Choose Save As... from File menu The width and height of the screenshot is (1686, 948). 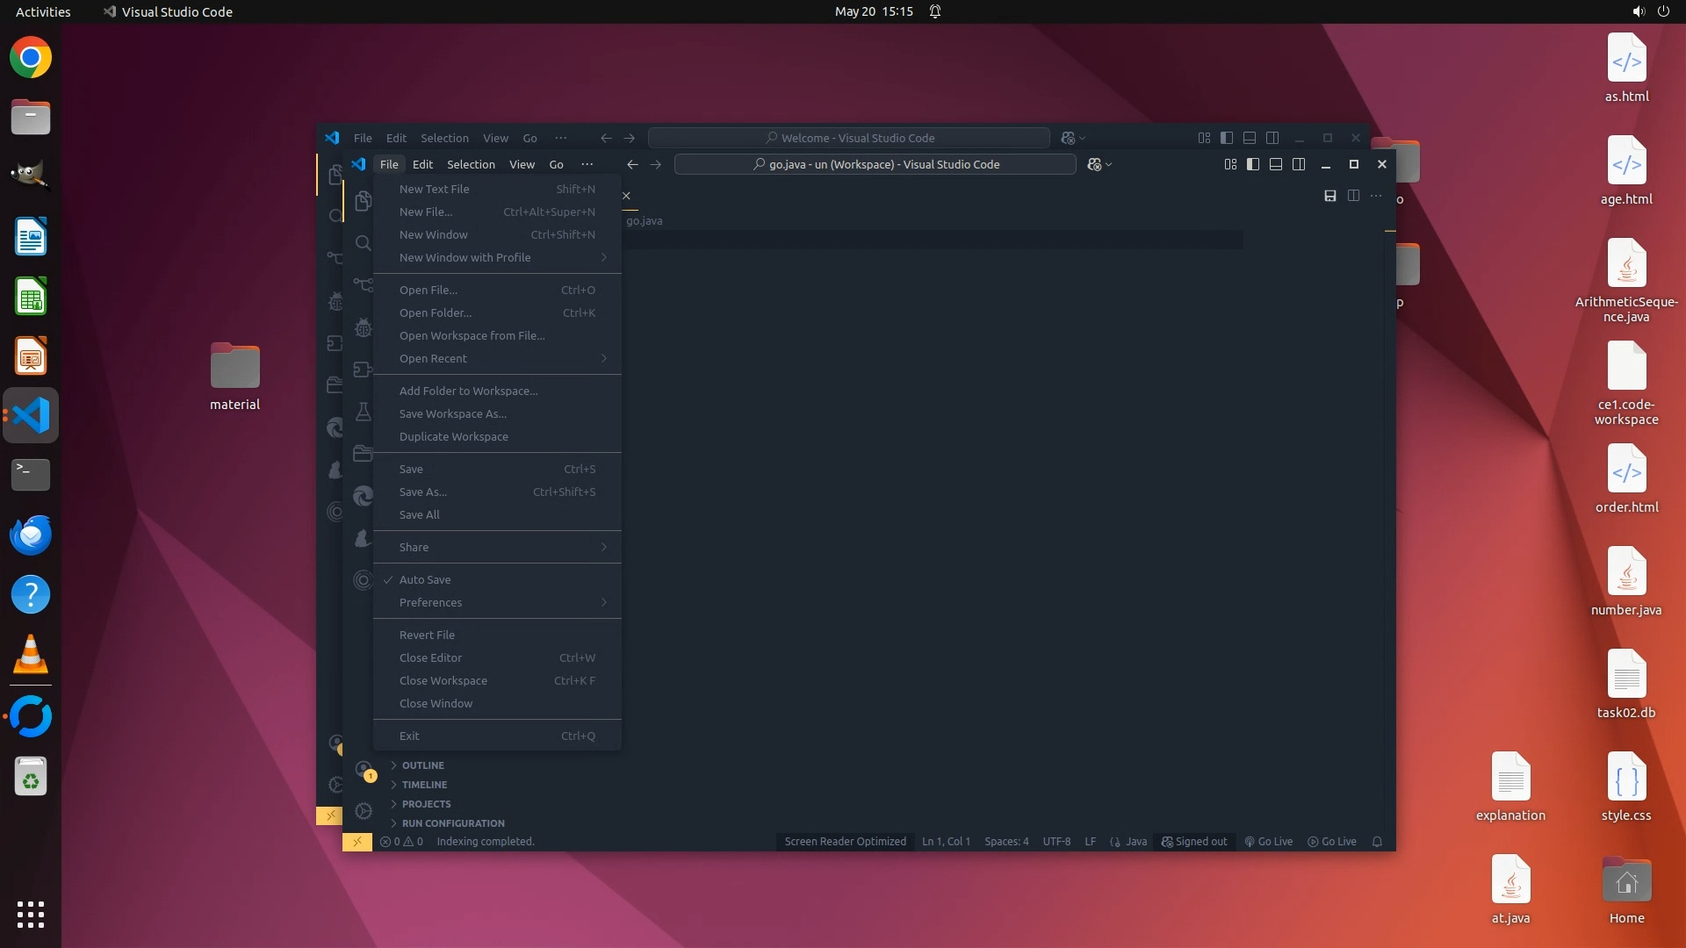[422, 492]
